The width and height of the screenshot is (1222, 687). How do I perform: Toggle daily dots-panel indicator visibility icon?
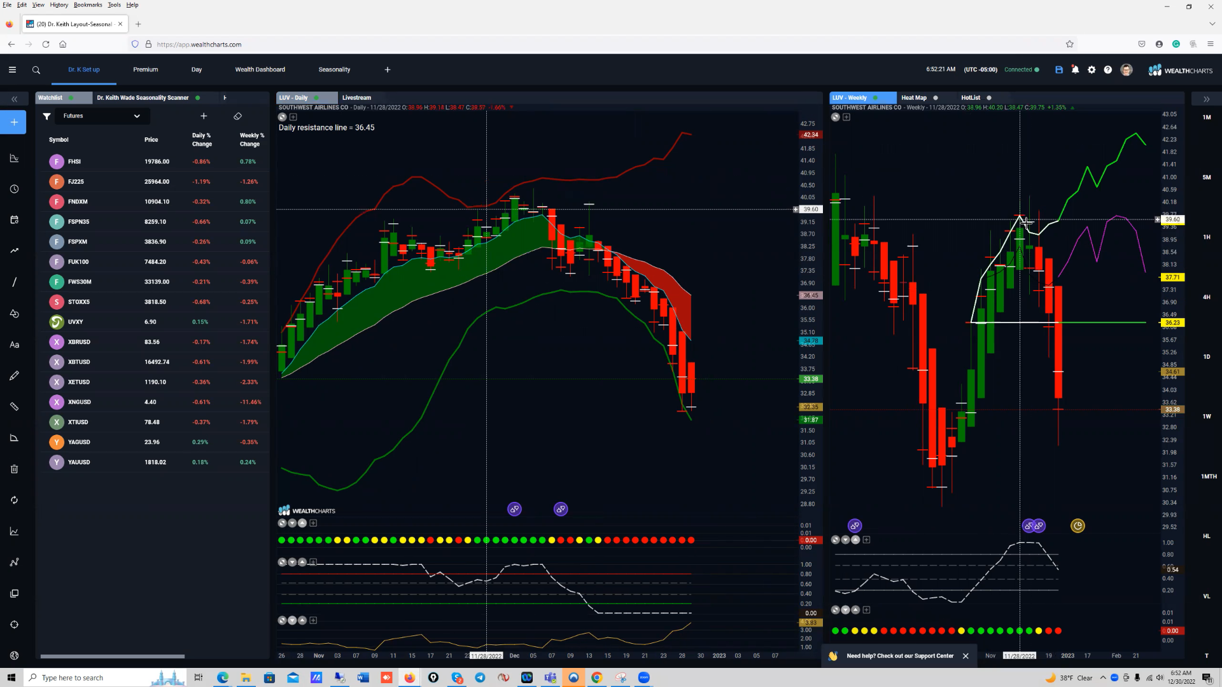282,524
